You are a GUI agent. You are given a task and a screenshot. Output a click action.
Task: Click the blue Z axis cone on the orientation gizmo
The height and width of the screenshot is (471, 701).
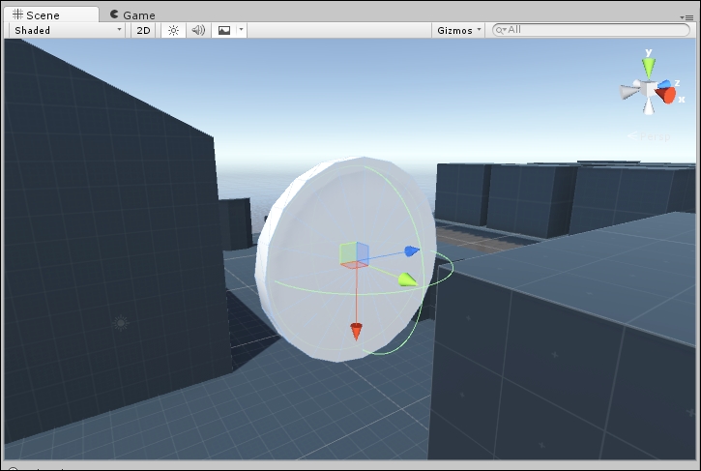tap(665, 84)
